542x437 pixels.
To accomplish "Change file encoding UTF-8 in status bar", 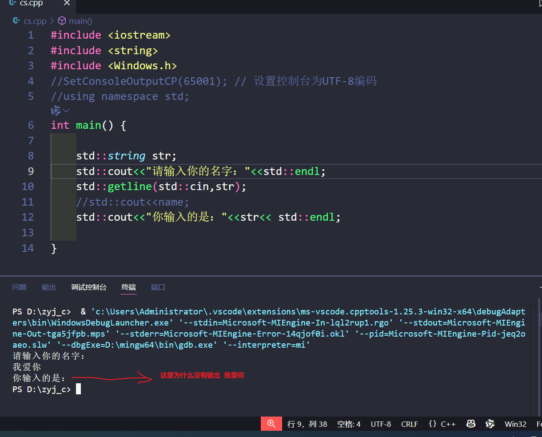I will pyautogui.click(x=381, y=424).
